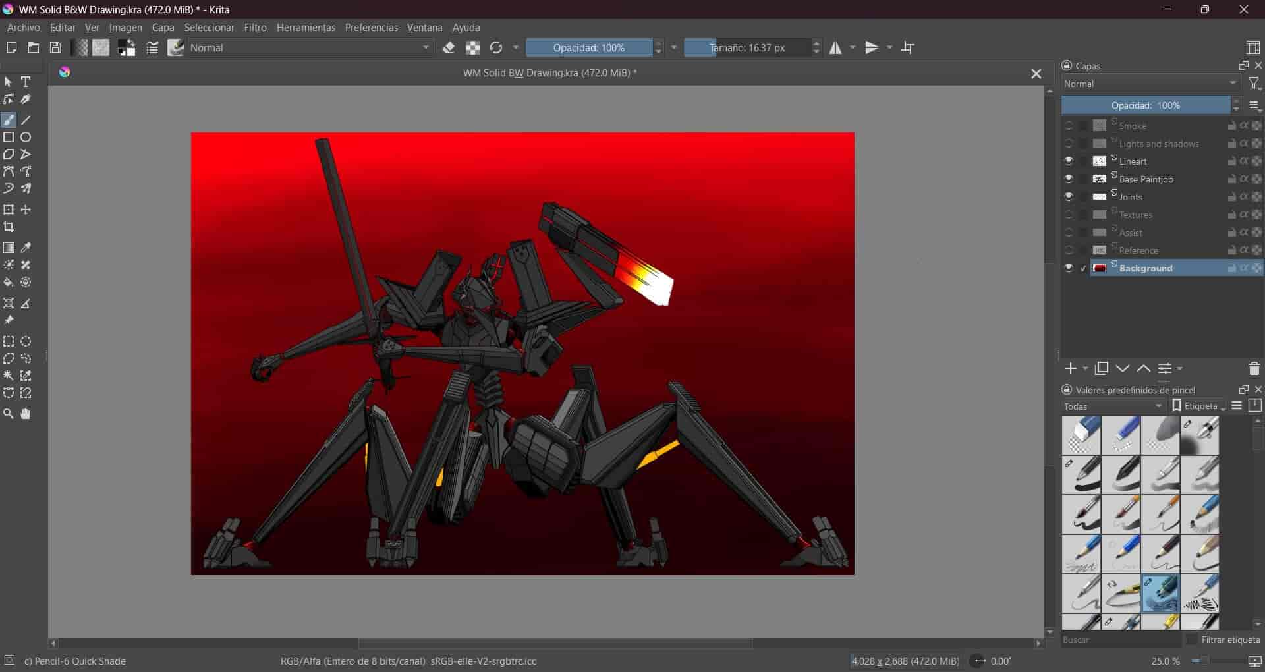Toggle eraser mode in the toolbar
Image resolution: width=1265 pixels, height=672 pixels.
449,47
